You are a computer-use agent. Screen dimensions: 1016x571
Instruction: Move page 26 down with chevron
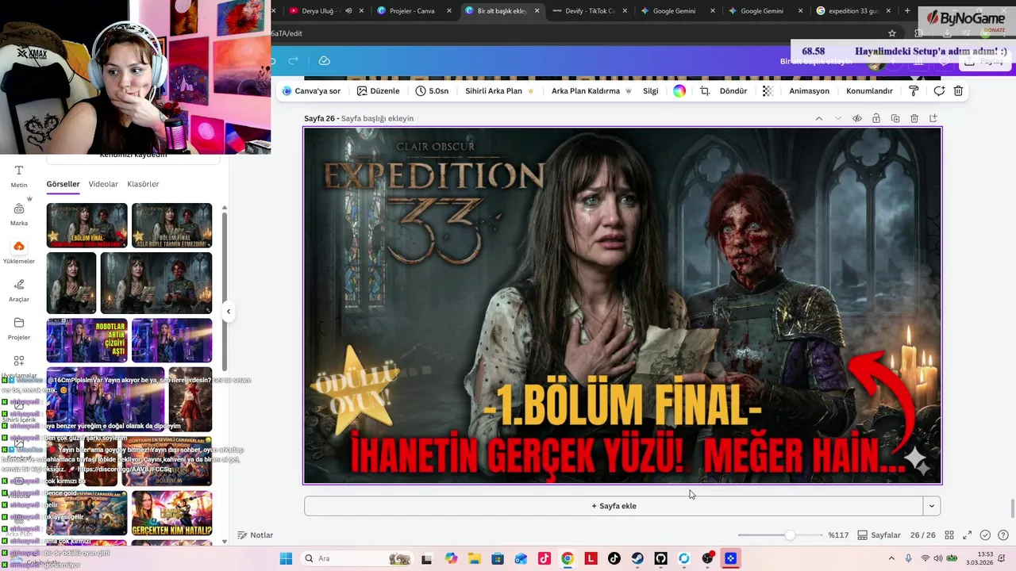coord(837,118)
